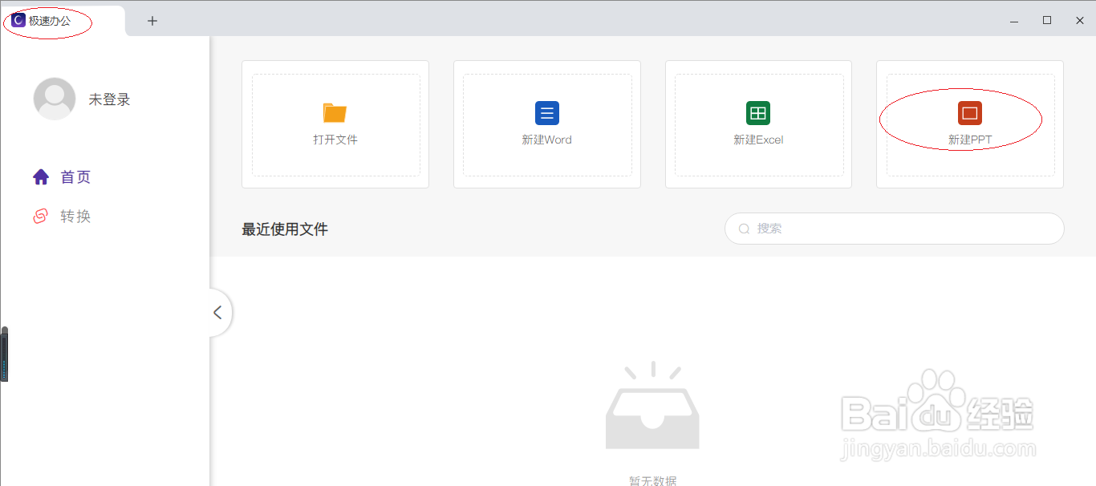Screen dimensions: 1096x486
Task: Click the user avatar to log in
Action: [54, 98]
